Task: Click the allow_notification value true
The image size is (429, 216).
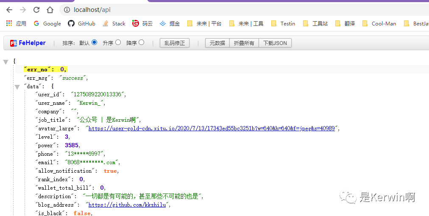Action: [x=110, y=171]
